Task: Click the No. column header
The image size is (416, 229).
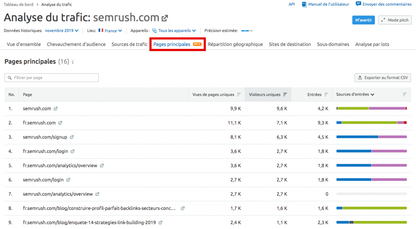Action: pos(12,95)
